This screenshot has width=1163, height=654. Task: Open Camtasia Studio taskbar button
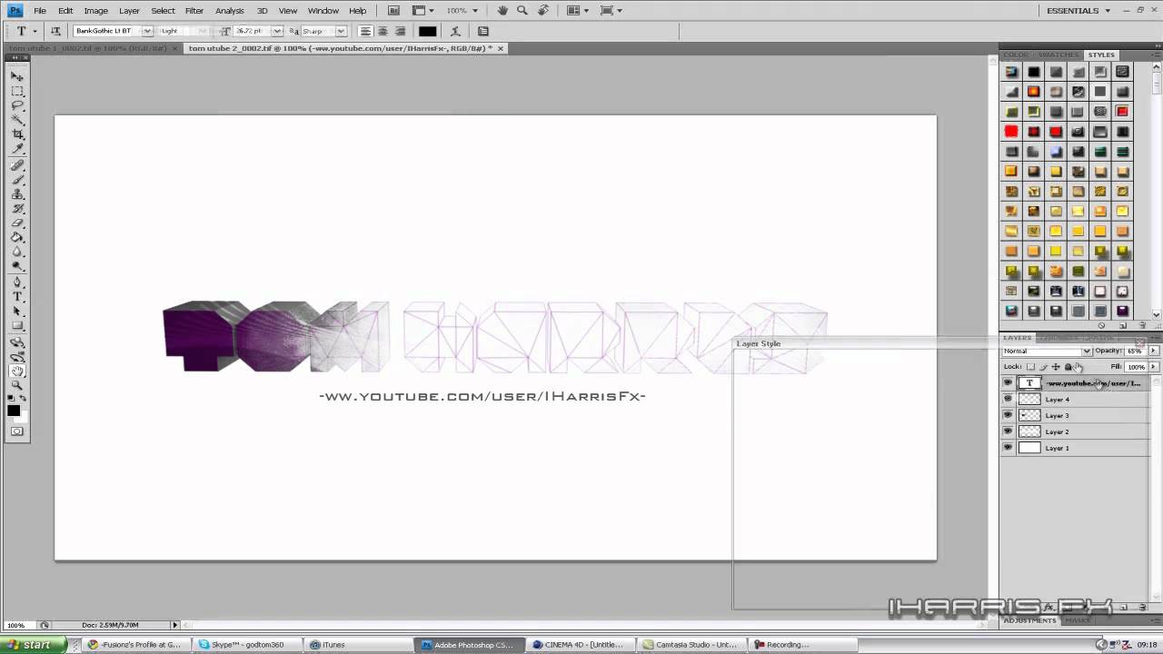[x=692, y=645]
